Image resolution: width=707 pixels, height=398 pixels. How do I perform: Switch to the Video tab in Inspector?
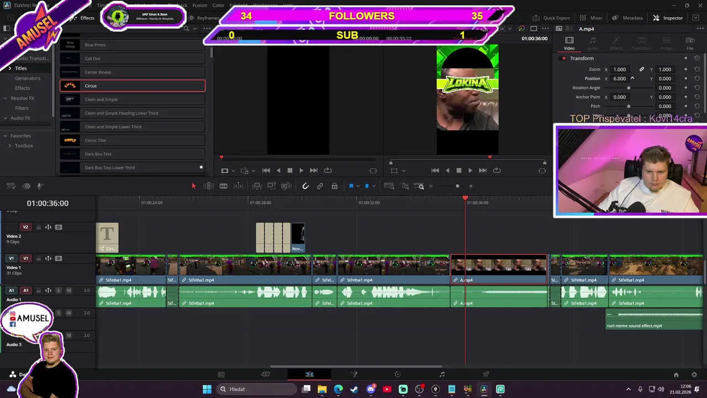click(569, 43)
